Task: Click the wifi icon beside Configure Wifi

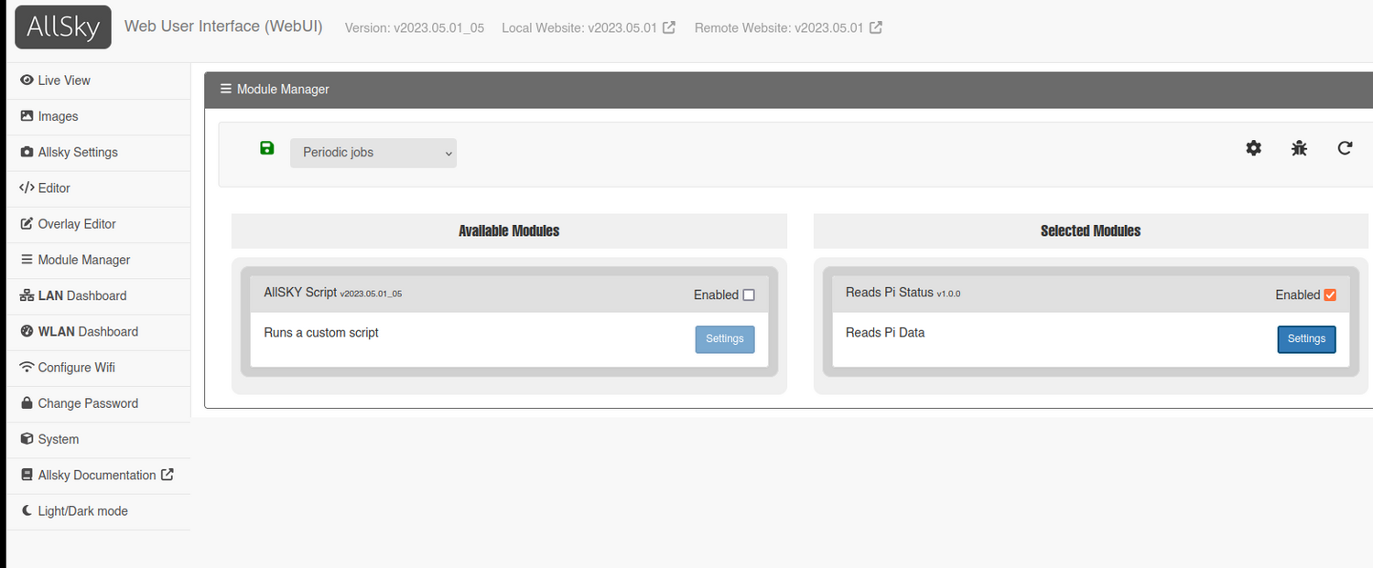Action: point(27,367)
